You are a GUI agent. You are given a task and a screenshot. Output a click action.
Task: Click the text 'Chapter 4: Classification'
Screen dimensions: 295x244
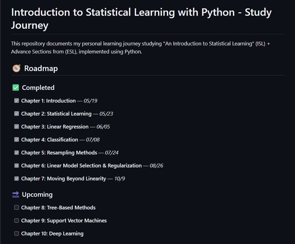50,140
